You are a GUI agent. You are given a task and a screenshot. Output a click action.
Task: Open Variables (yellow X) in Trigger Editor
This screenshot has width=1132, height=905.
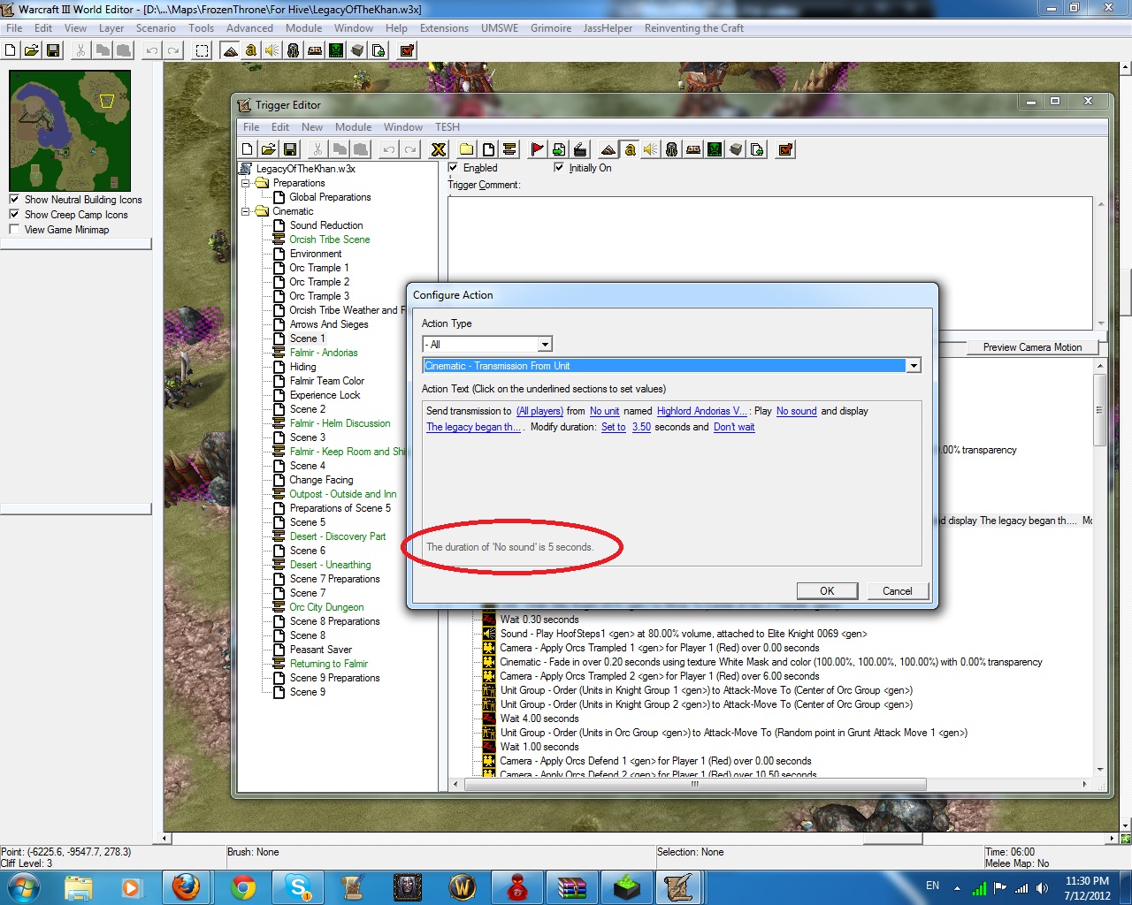point(438,149)
